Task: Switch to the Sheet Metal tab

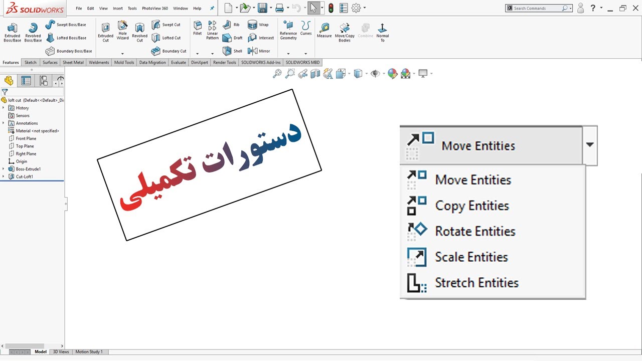Action: [x=73, y=63]
